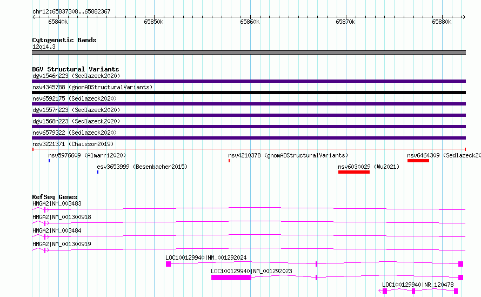Click the small red nsv4210378 marker
Viewport: 481px width, 297px height.
click(x=229, y=161)
